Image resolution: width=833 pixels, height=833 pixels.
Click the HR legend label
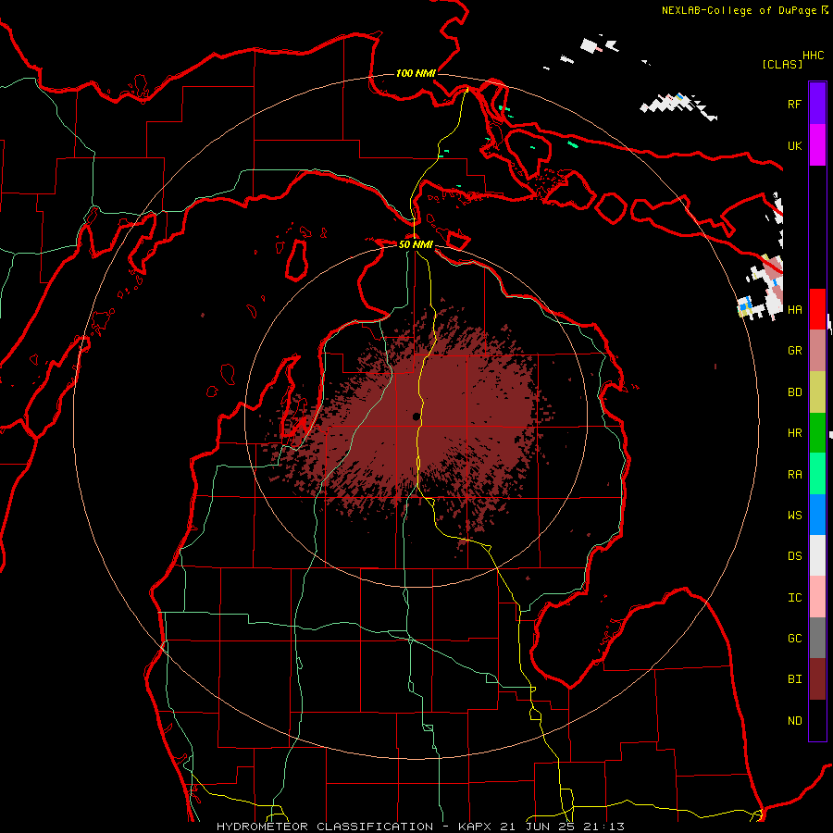[795, 433]
